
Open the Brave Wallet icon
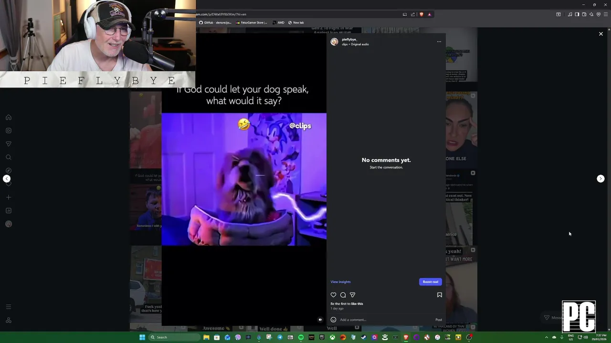click(584, 14)
